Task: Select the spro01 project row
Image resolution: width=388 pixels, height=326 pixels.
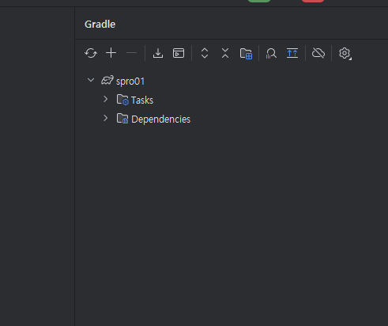Action: tap(232, 81)
